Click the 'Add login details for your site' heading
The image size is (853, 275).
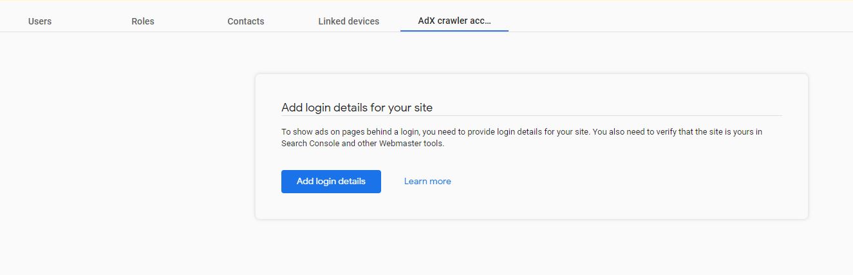click(357, 107)
